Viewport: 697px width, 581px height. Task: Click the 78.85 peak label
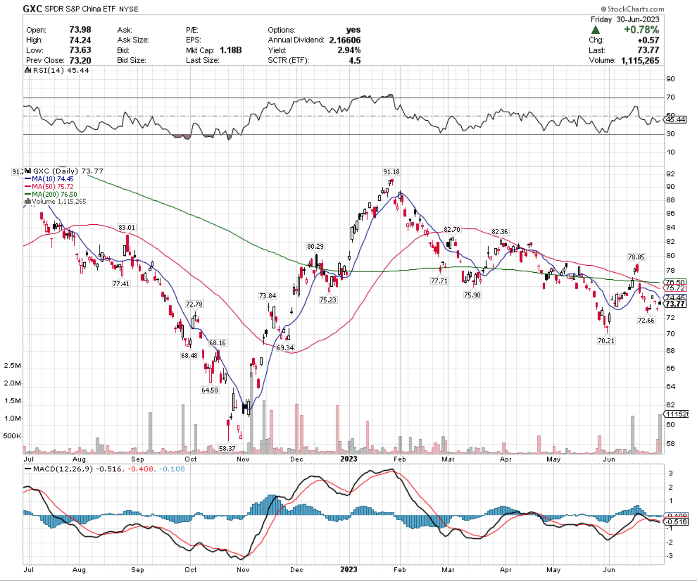click(636, 257)
